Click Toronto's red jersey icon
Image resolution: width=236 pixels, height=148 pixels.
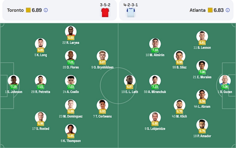[105, 13]
